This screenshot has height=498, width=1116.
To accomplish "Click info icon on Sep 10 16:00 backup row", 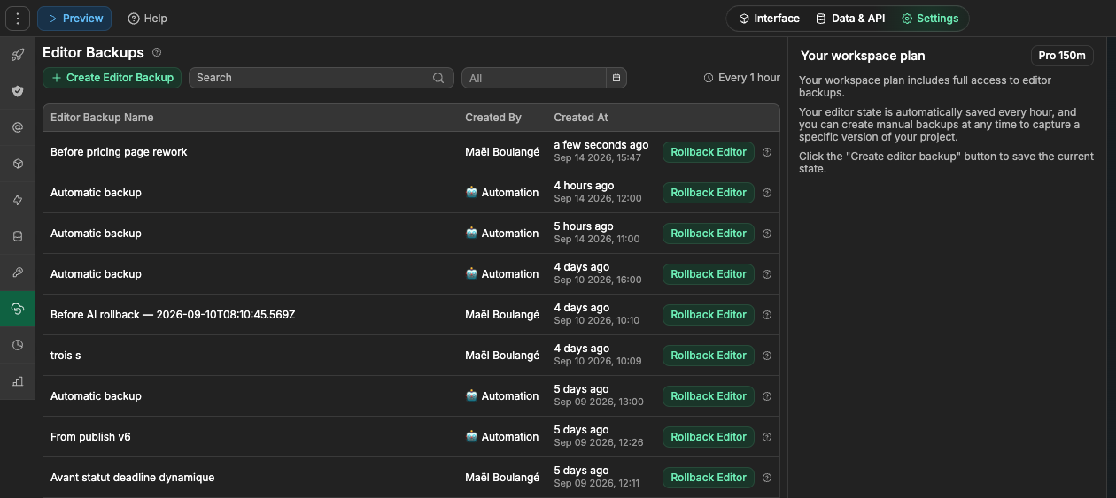I will (x=767, y=274).
